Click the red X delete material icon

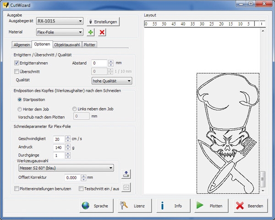pos(102,33)
